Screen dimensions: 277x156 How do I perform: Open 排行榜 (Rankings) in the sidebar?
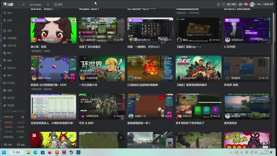coord(9,98)
